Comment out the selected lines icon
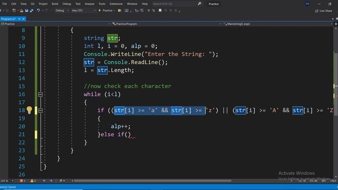The image size is (338, 190). pyautogui.click(x=148, y=11)
